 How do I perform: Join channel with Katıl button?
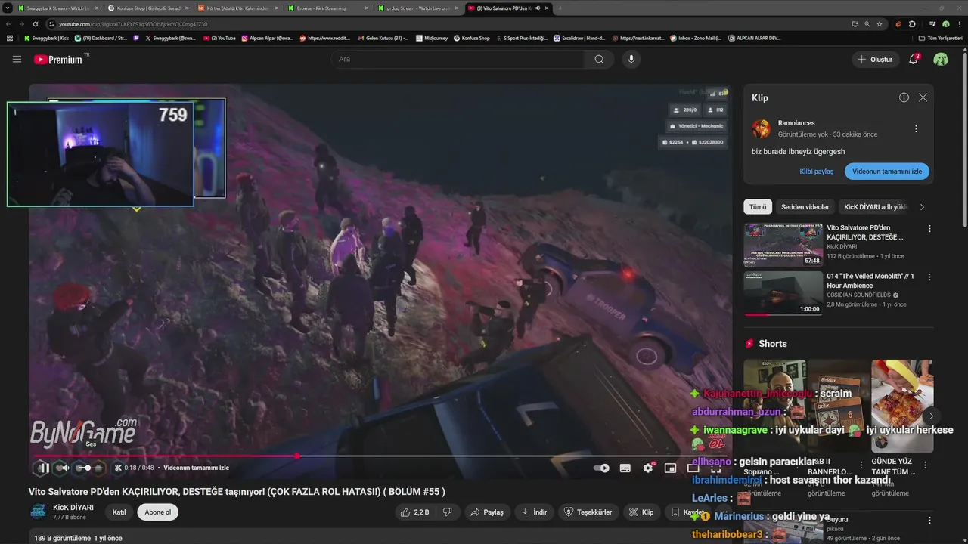(119, 512)
